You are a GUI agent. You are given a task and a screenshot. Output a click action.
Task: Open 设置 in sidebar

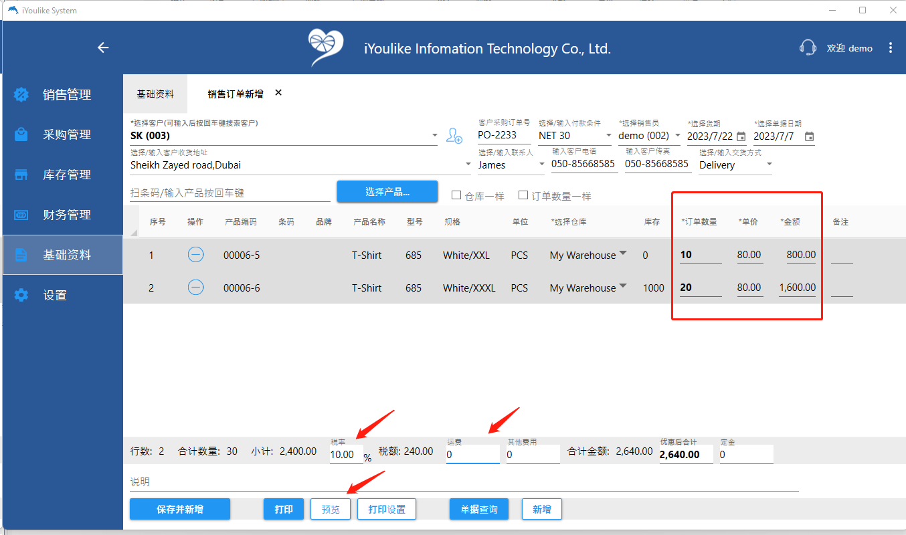tap(62, 295)
